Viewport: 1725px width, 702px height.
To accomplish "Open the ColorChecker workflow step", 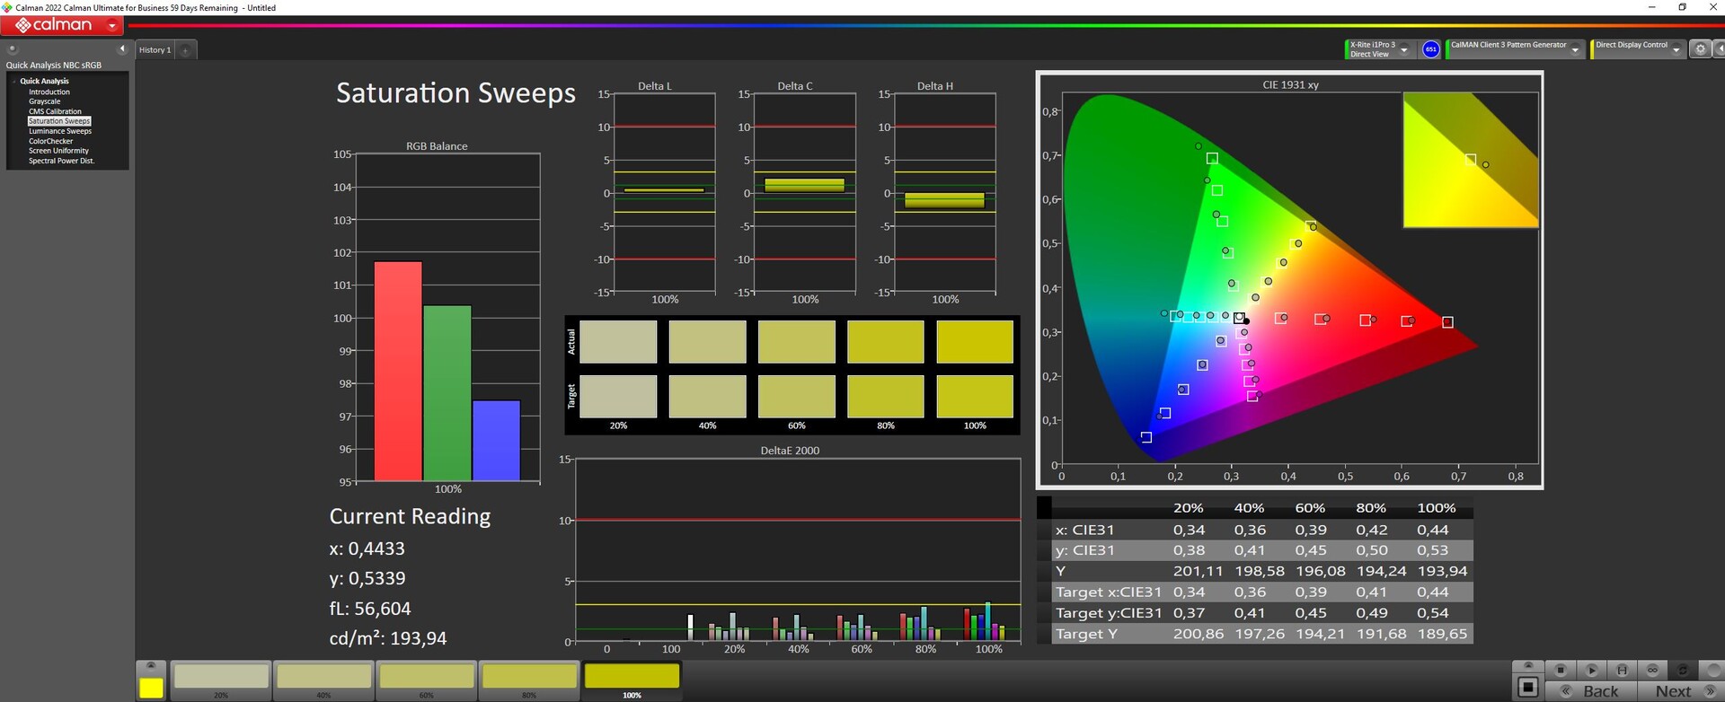I will (x=50, y=141).
